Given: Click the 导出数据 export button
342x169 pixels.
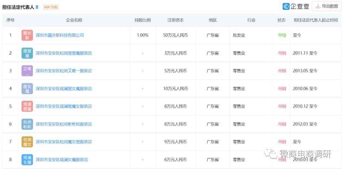Looking at the screenshot, I should 326,6.
